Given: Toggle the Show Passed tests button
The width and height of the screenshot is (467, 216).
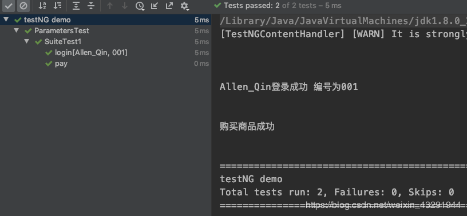Looking at the screenshot, I should 9,6.
